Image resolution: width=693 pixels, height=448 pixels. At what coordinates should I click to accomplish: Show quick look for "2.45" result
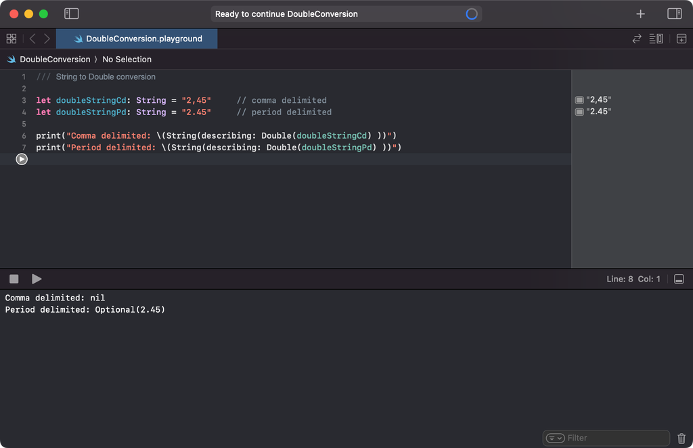[579, 112]
